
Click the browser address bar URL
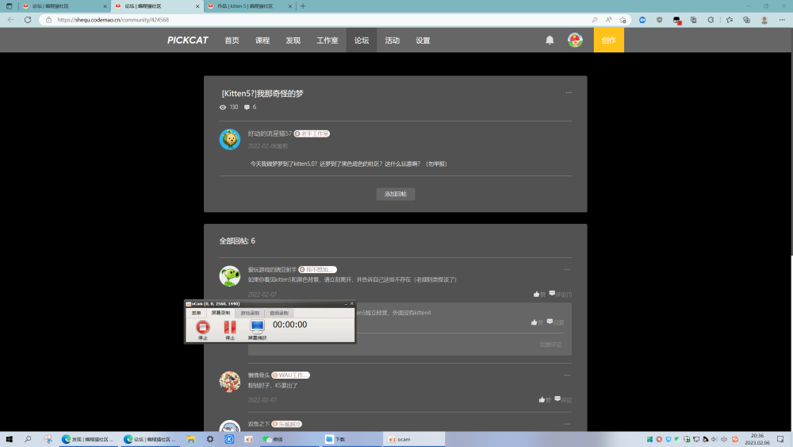(113, 20)
